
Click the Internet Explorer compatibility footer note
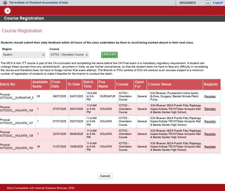pyautogui.click(x=41, y=188)
